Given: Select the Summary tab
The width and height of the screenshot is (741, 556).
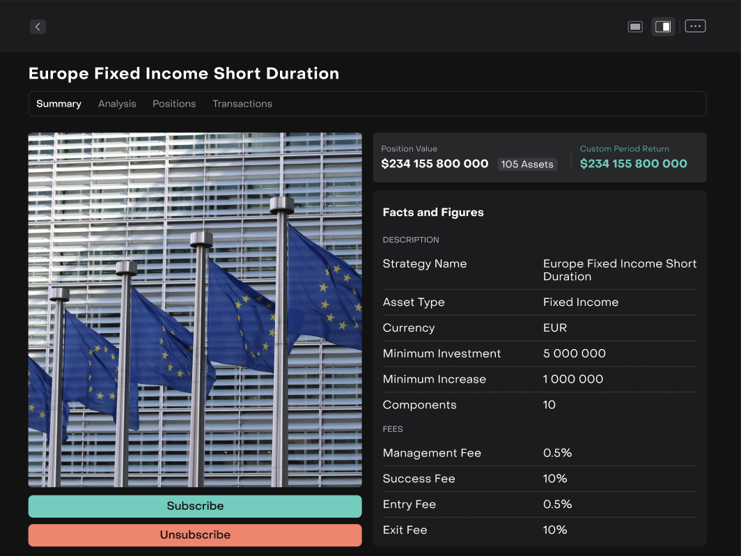Looking at the screenshot, I should click(x=58, y=104).
